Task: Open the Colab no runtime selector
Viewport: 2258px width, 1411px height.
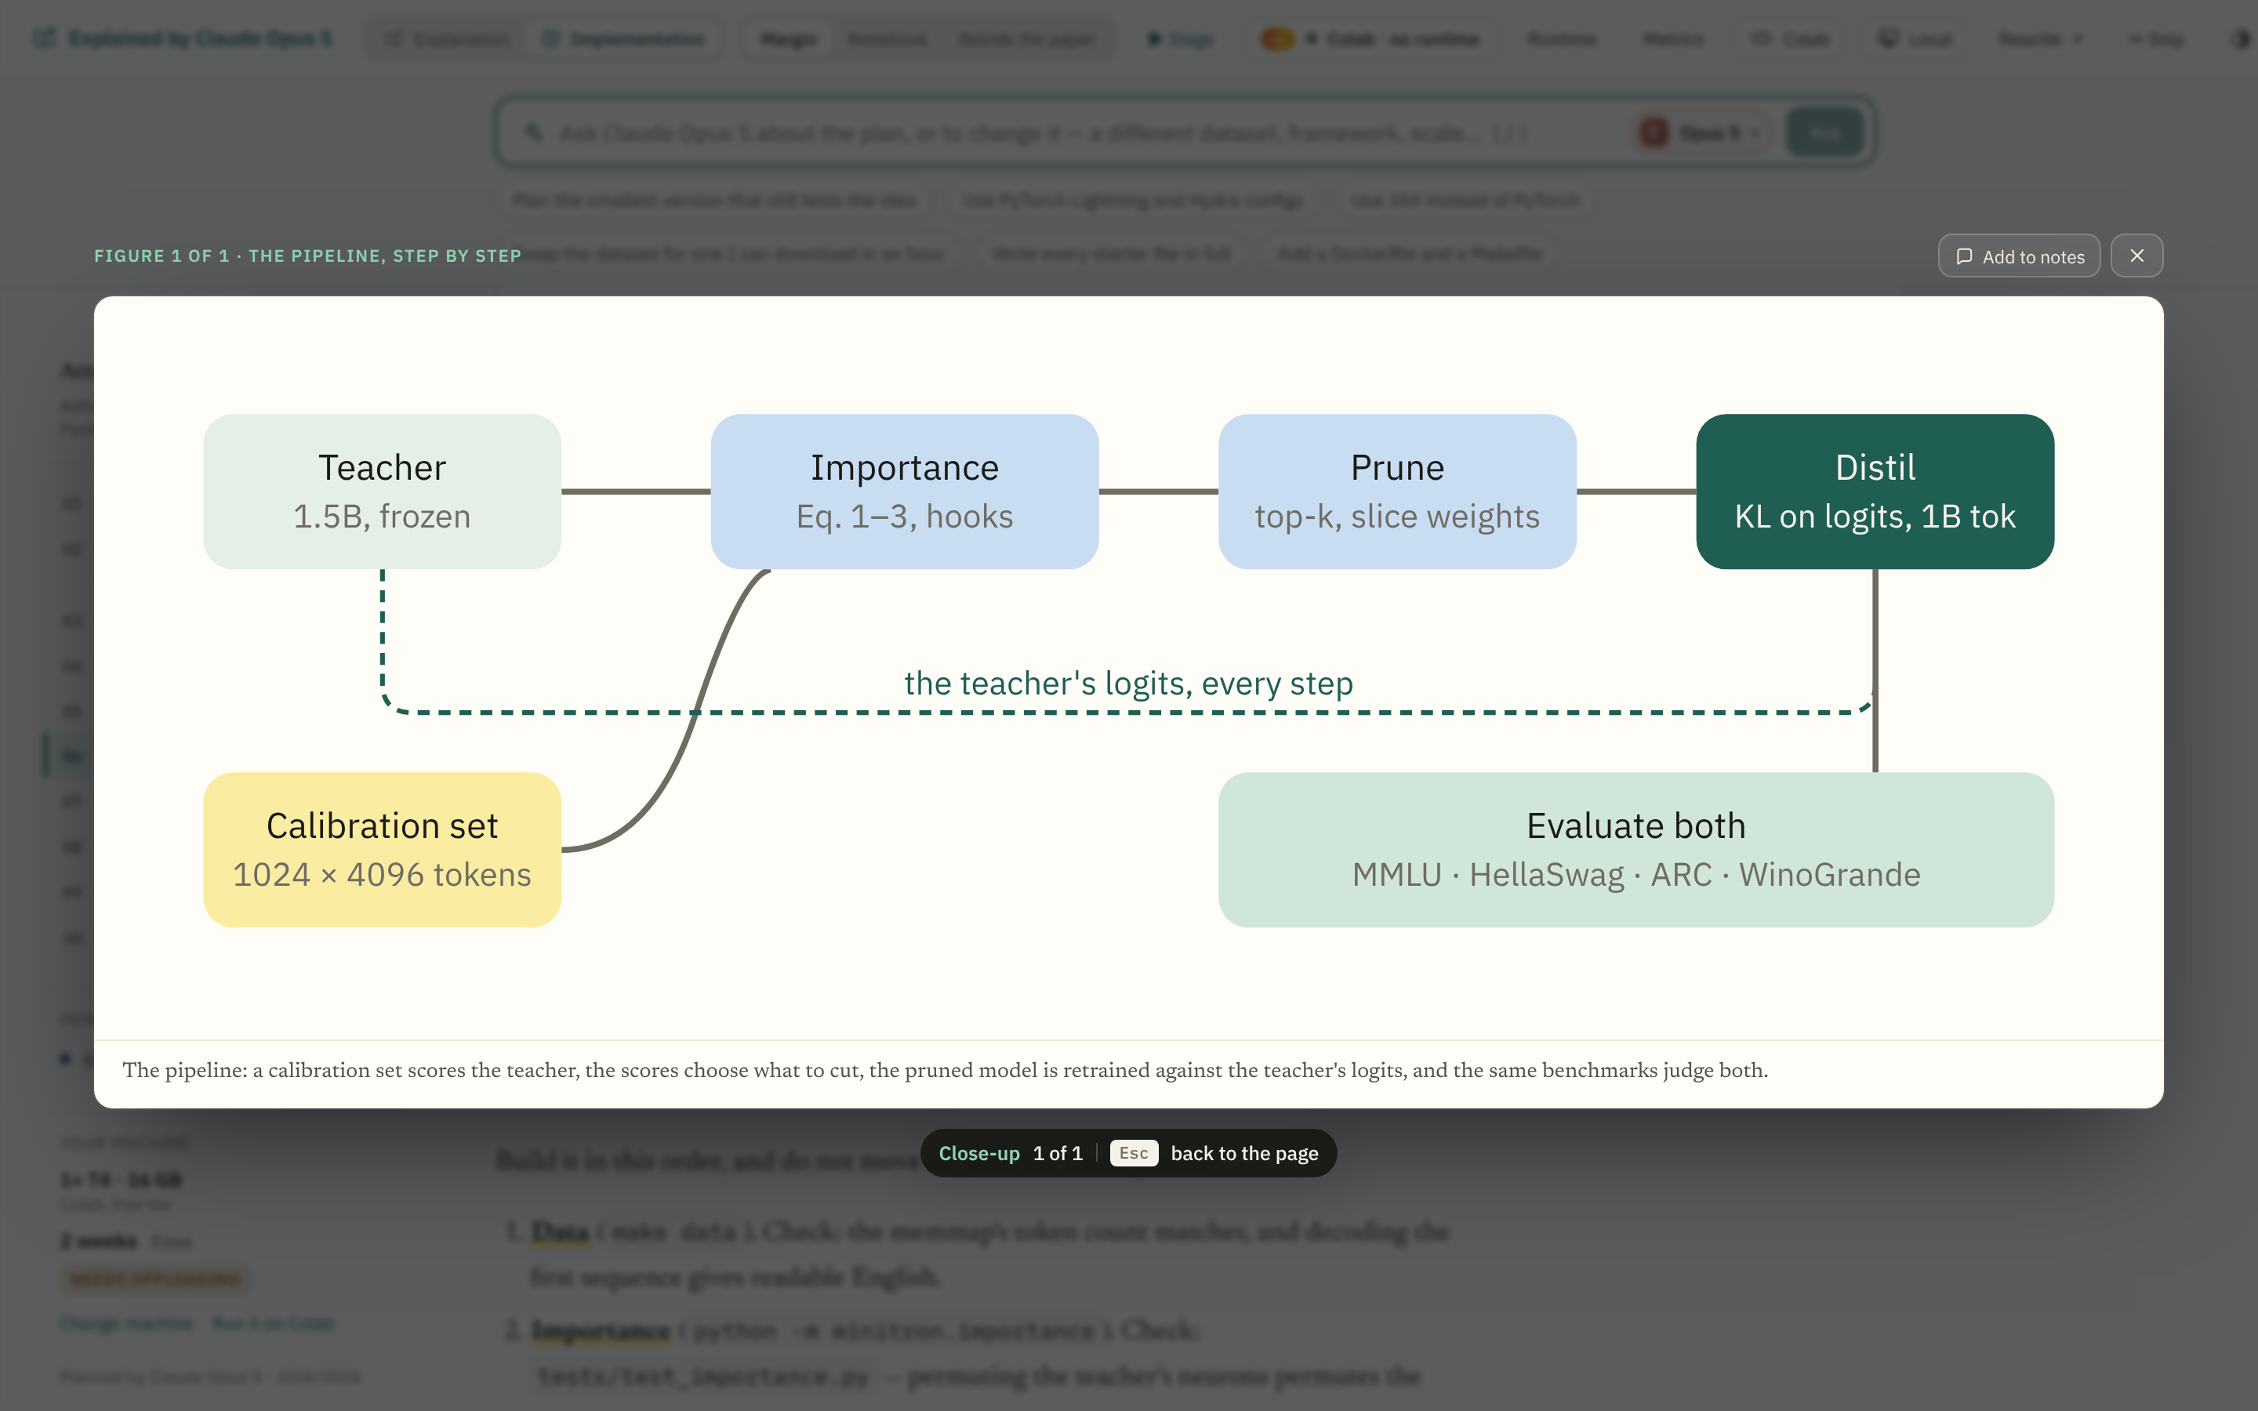Action: pos(1370,39)
